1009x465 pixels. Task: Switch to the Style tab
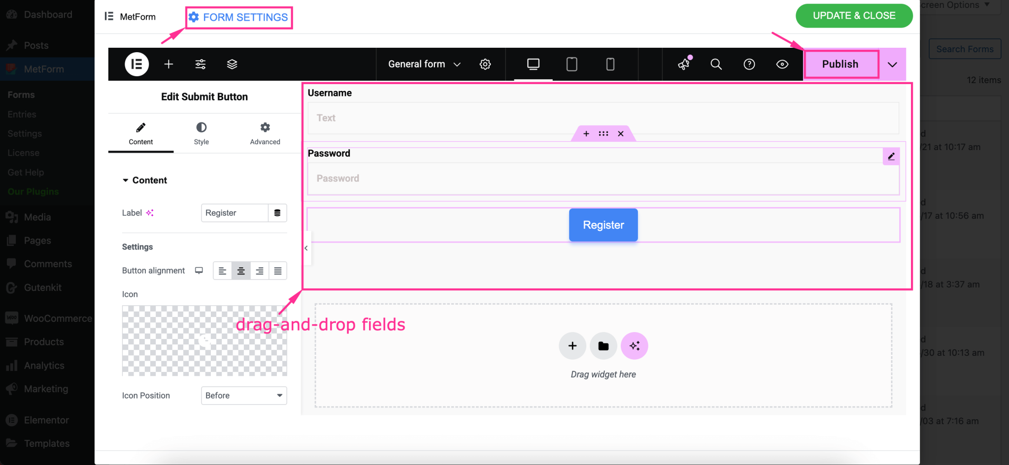[201, 133]
